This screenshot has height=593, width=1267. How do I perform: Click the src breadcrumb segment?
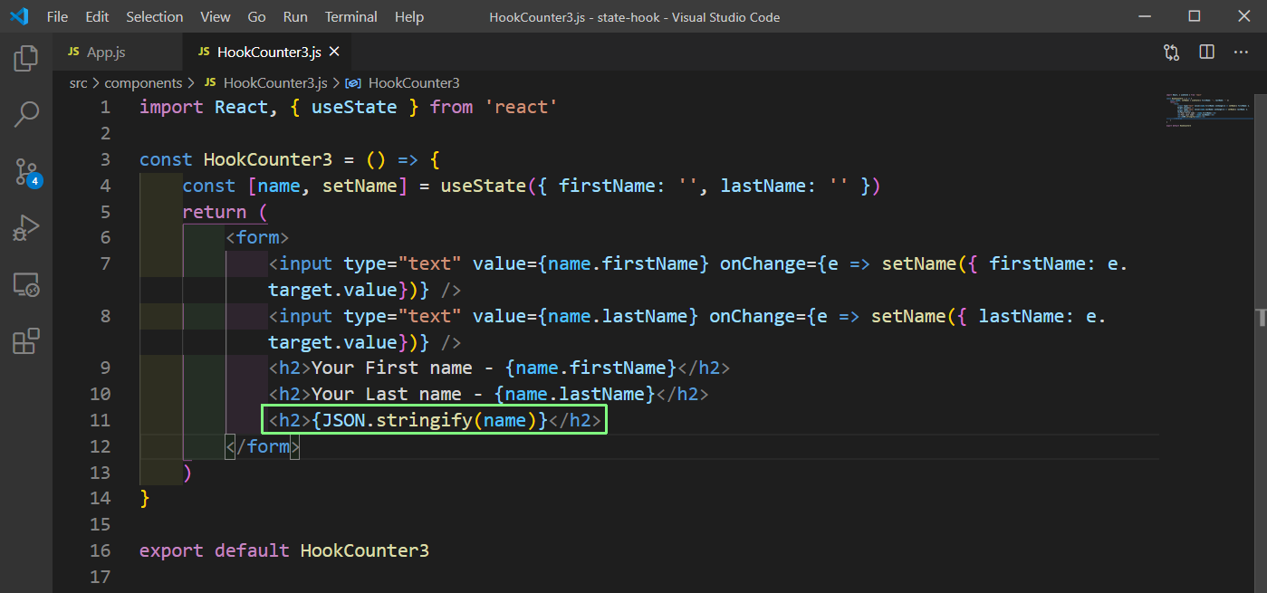[78, 82]
